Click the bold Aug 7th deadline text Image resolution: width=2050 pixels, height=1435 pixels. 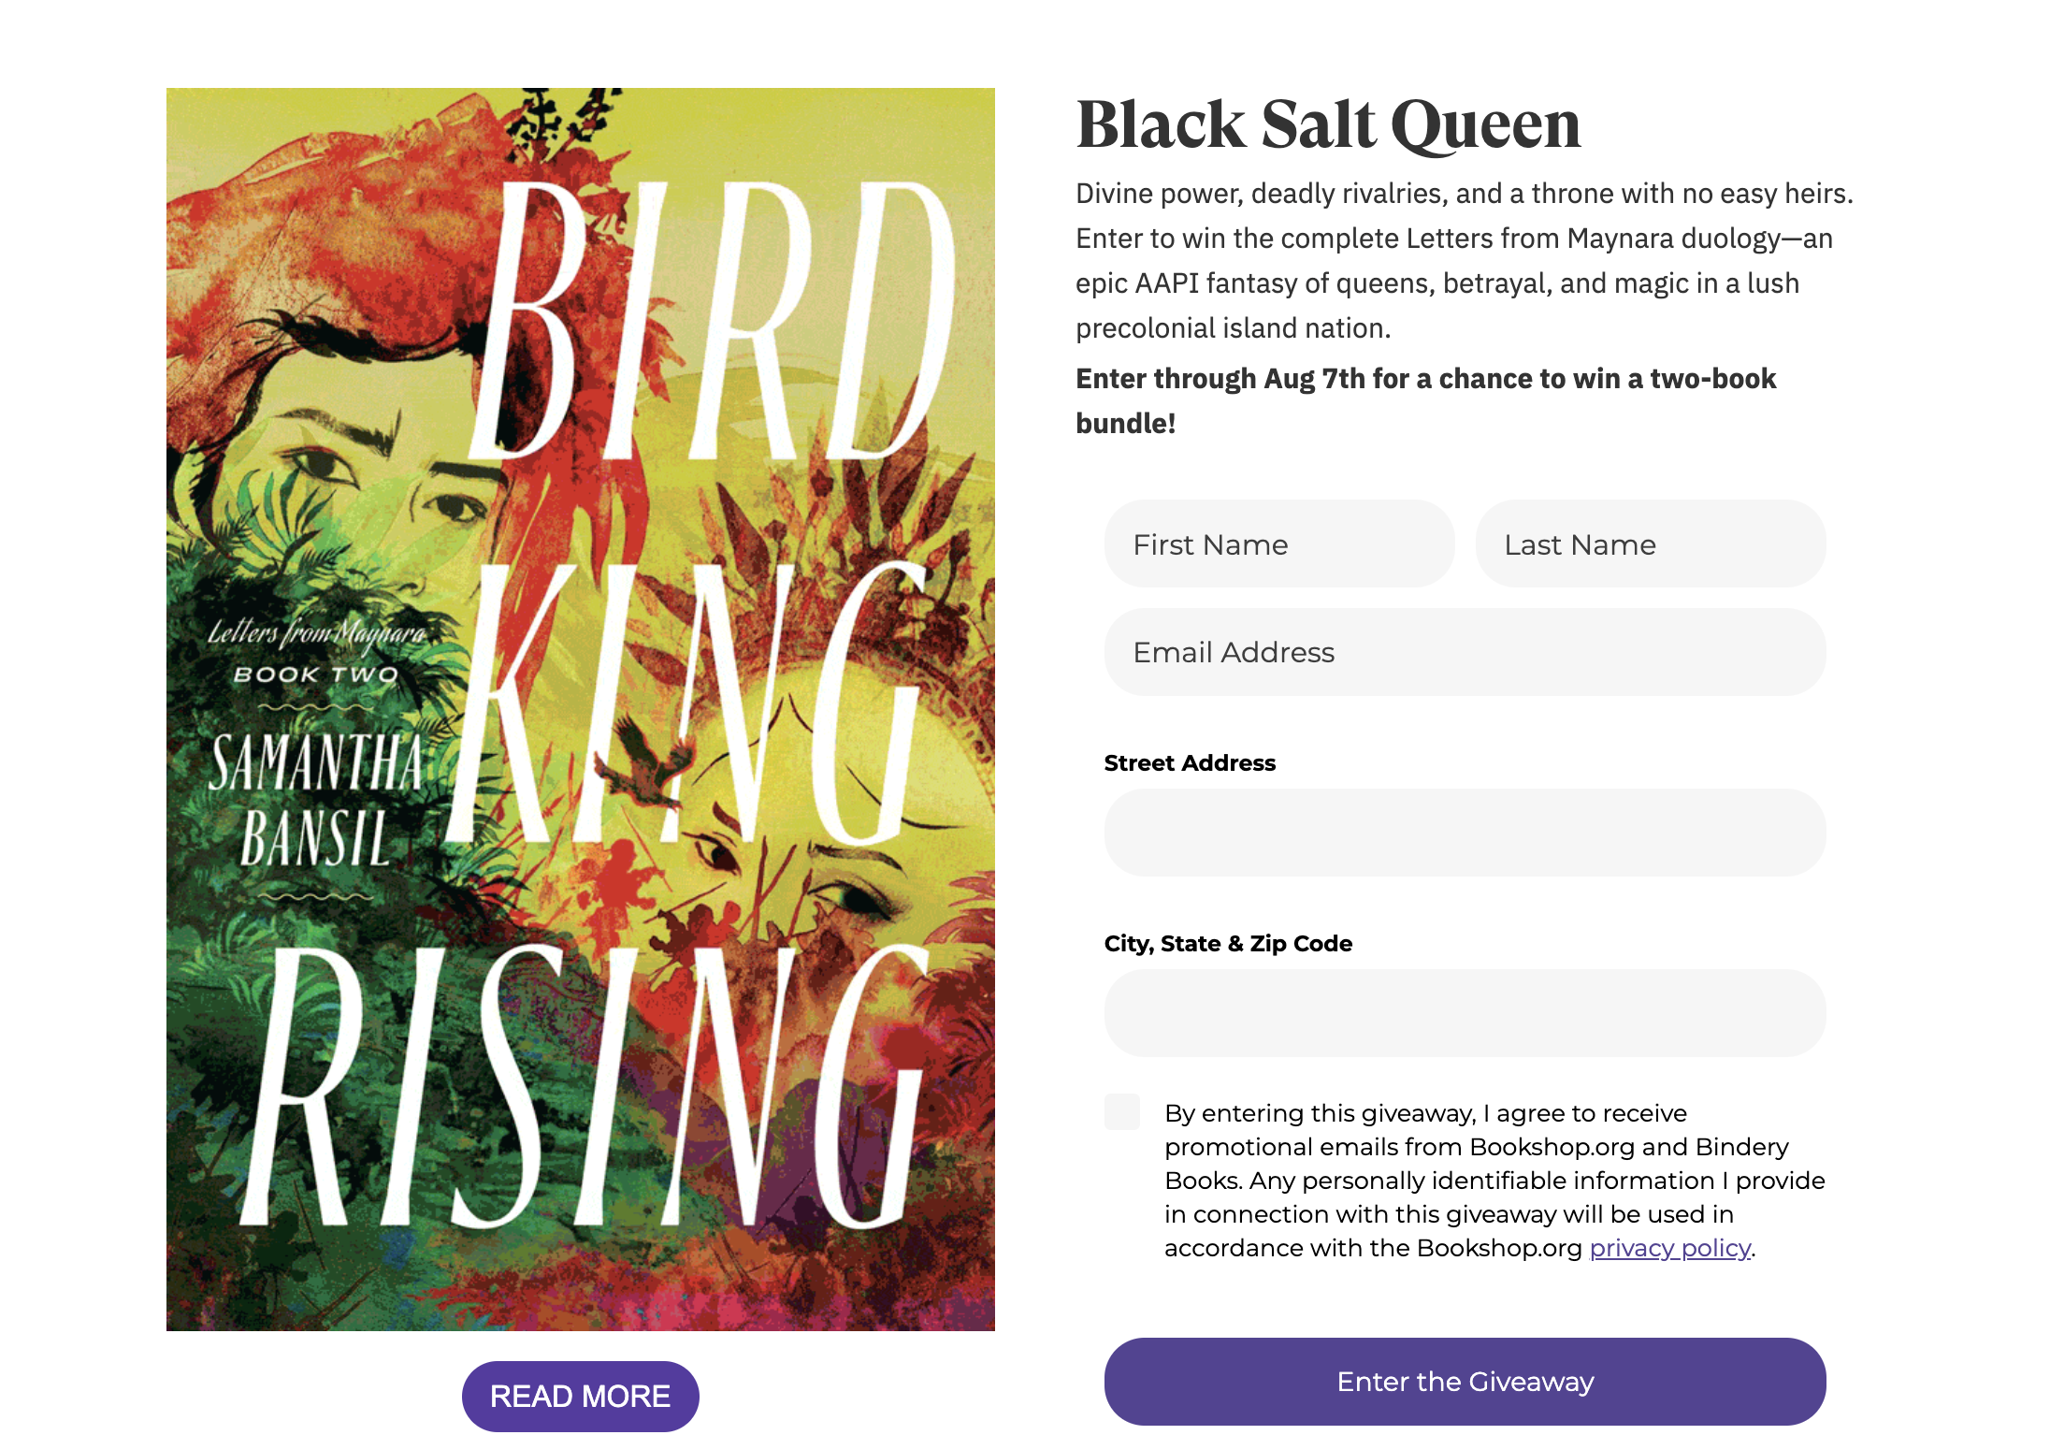1425,400
